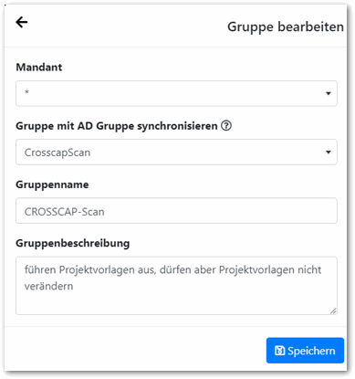
Task: Open the Mandant combo box showing asterisk
Action: [176, 93]
